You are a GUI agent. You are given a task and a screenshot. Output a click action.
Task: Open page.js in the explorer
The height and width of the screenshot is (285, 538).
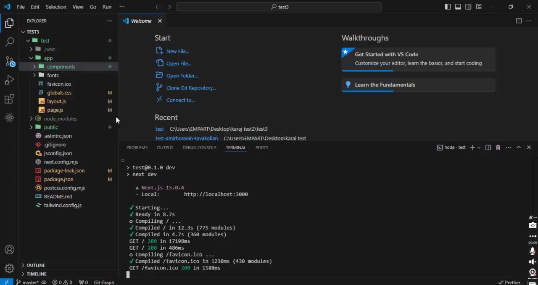[x=55, y=110]
